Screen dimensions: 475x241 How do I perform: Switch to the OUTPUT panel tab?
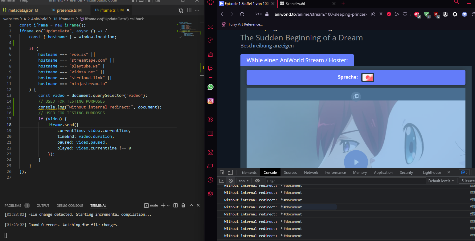(43, 206)
